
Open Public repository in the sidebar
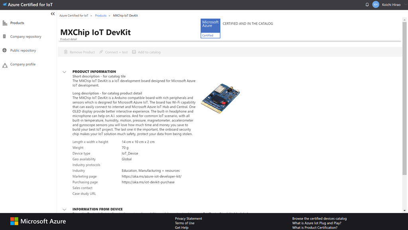click(23, 51)
